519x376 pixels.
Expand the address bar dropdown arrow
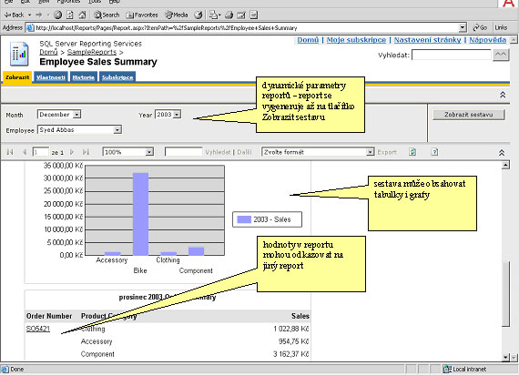pyautogui.click(x=463, y=28)
